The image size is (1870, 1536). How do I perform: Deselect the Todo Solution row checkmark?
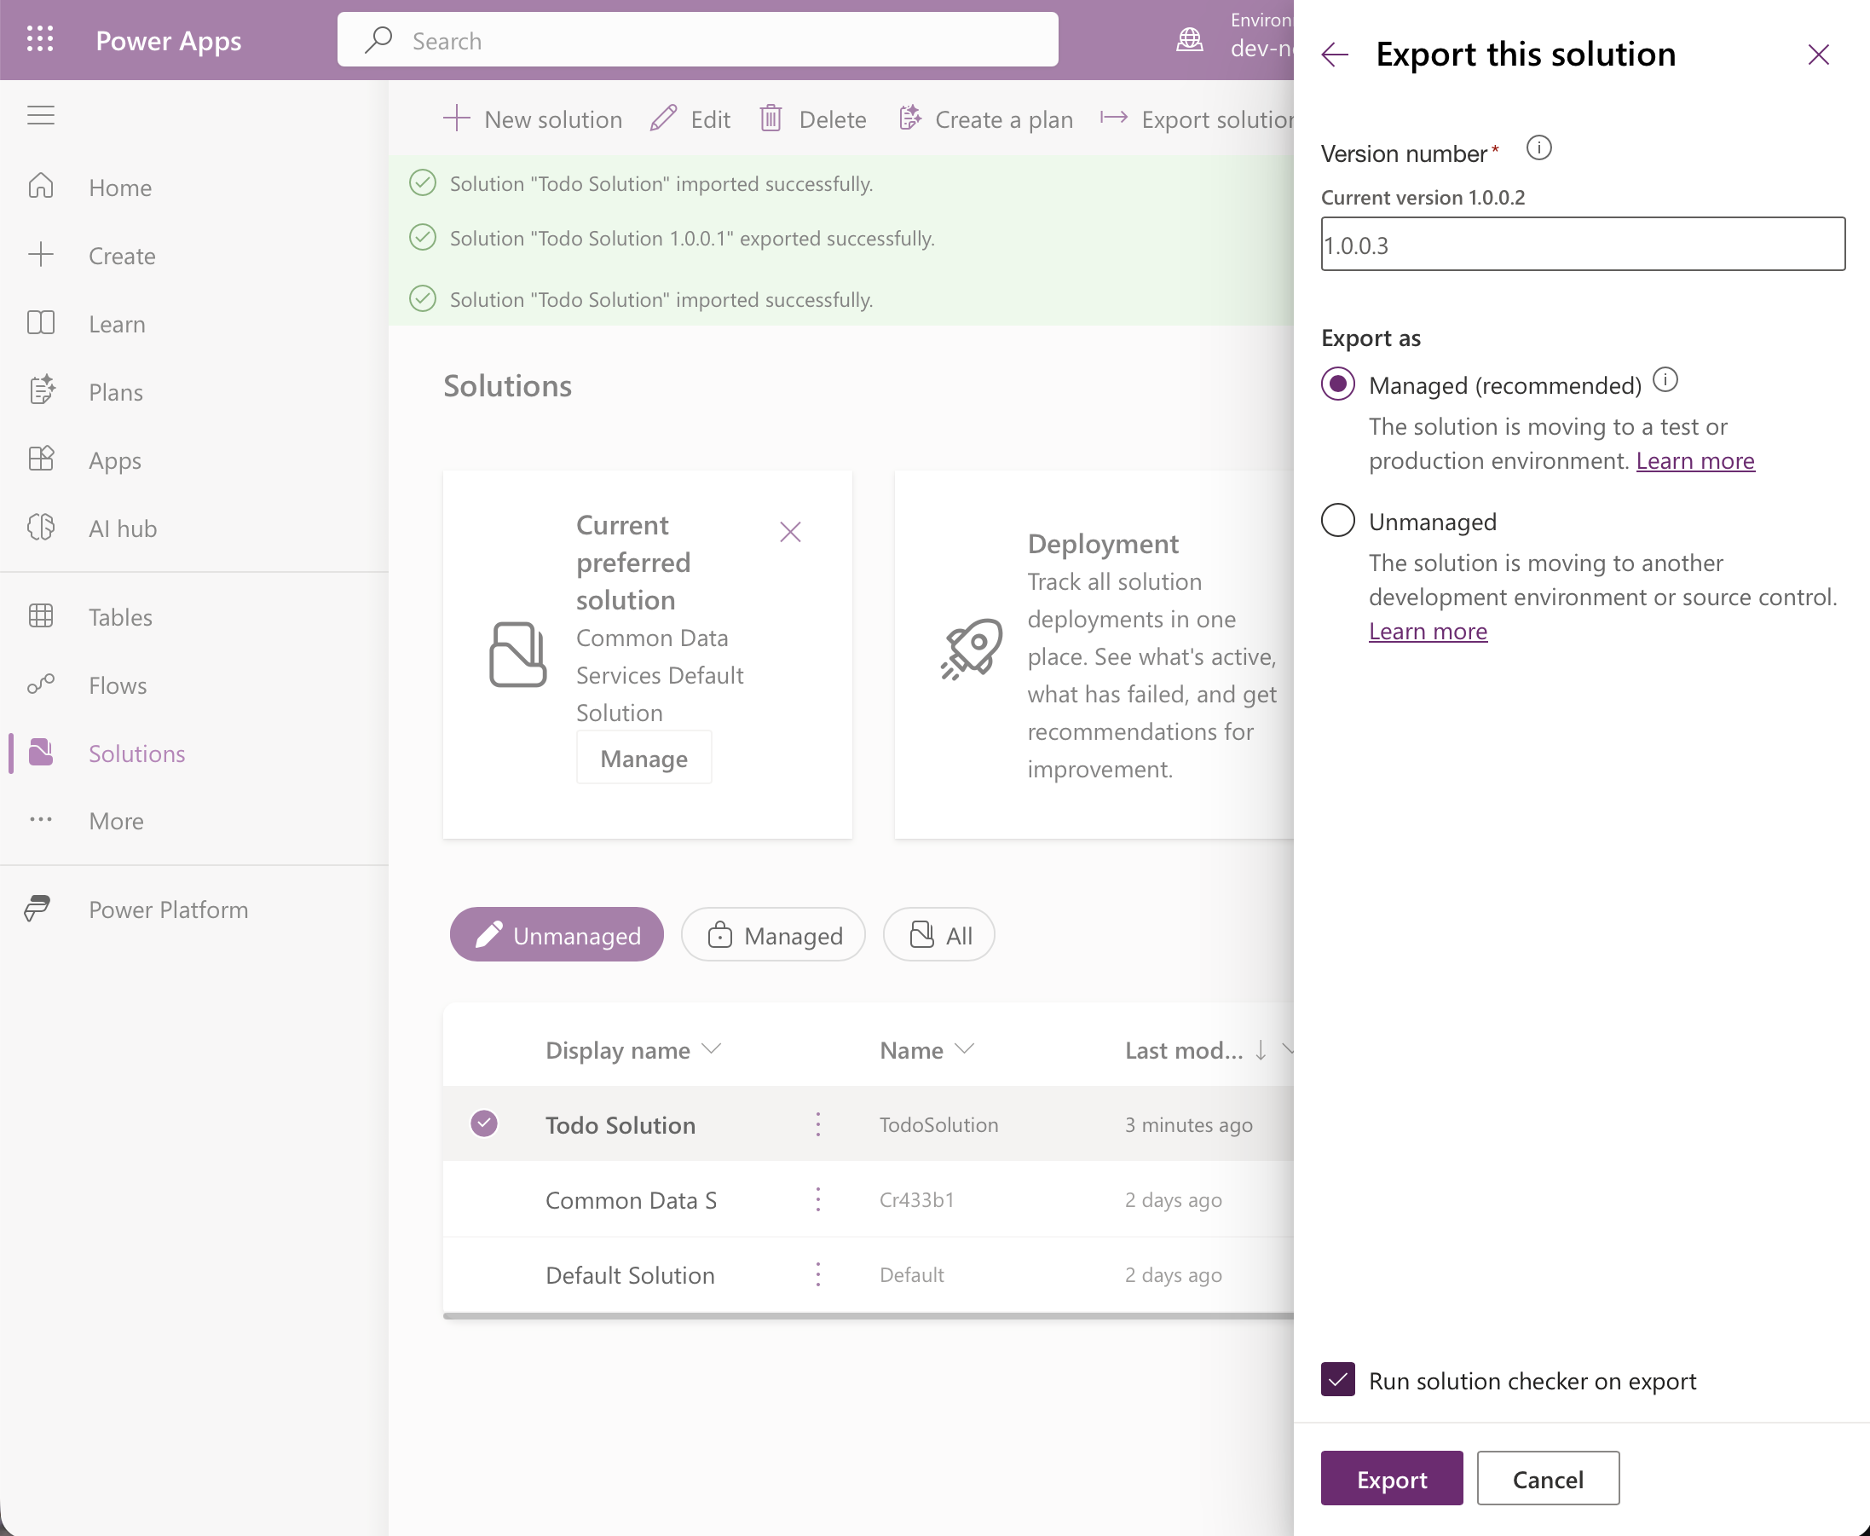[483, 1123]
